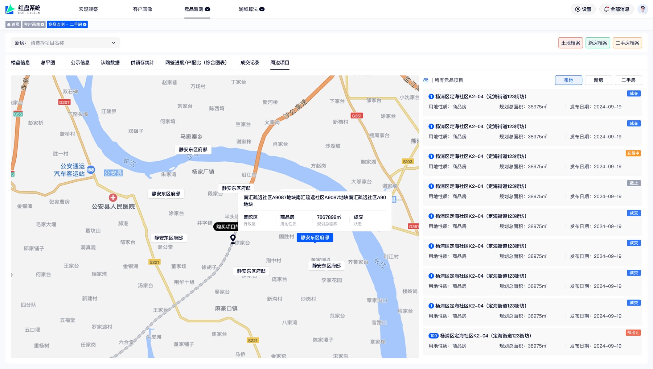Screen dimensions: 653x369
Task: Select the 周边项目 tab
Action: [280, 63]
